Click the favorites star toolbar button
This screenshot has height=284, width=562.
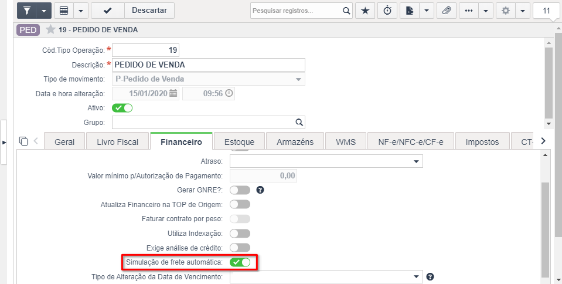coord(365,11)
